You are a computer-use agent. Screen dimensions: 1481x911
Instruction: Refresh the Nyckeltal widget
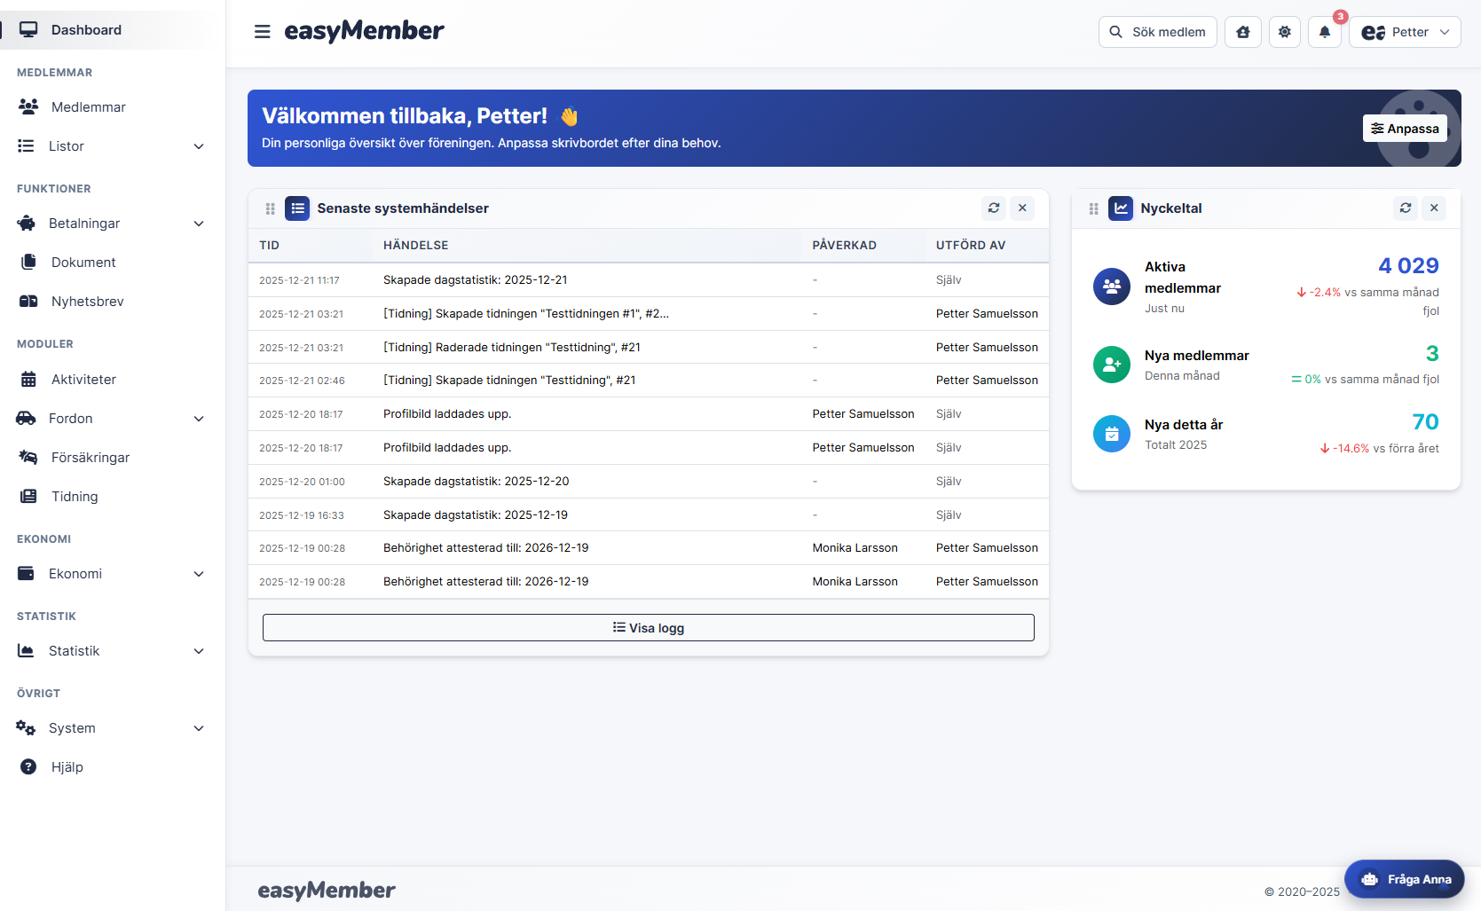[x=1405, y=208]
